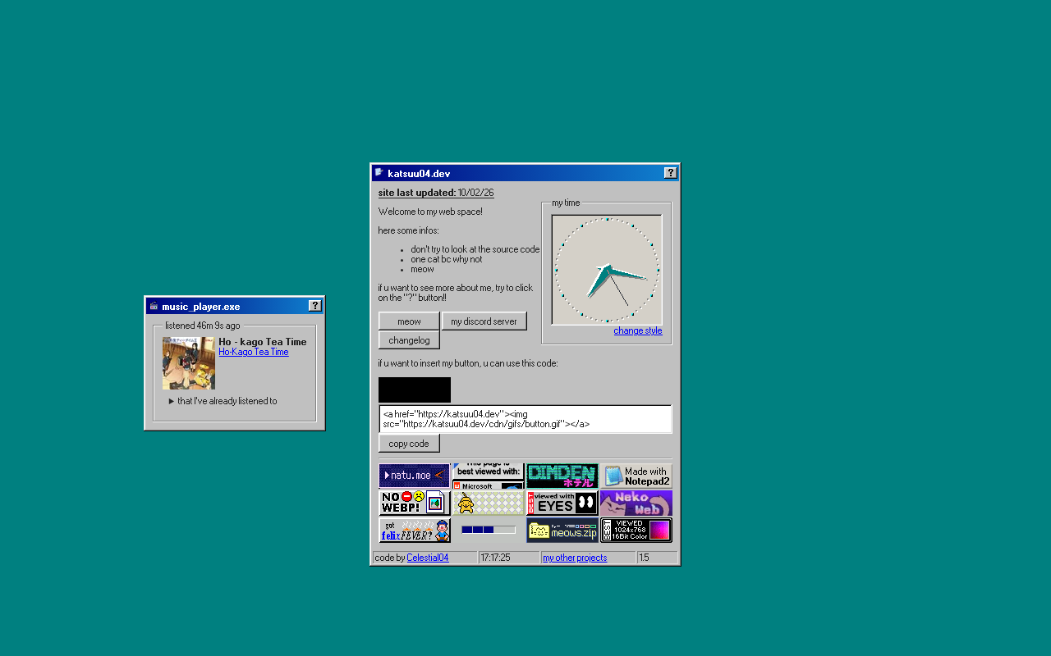This screenshot has height=656, width=1051.
Task: Click the '?' button in music_player.exe window
Action: click(x=315, y=306)
